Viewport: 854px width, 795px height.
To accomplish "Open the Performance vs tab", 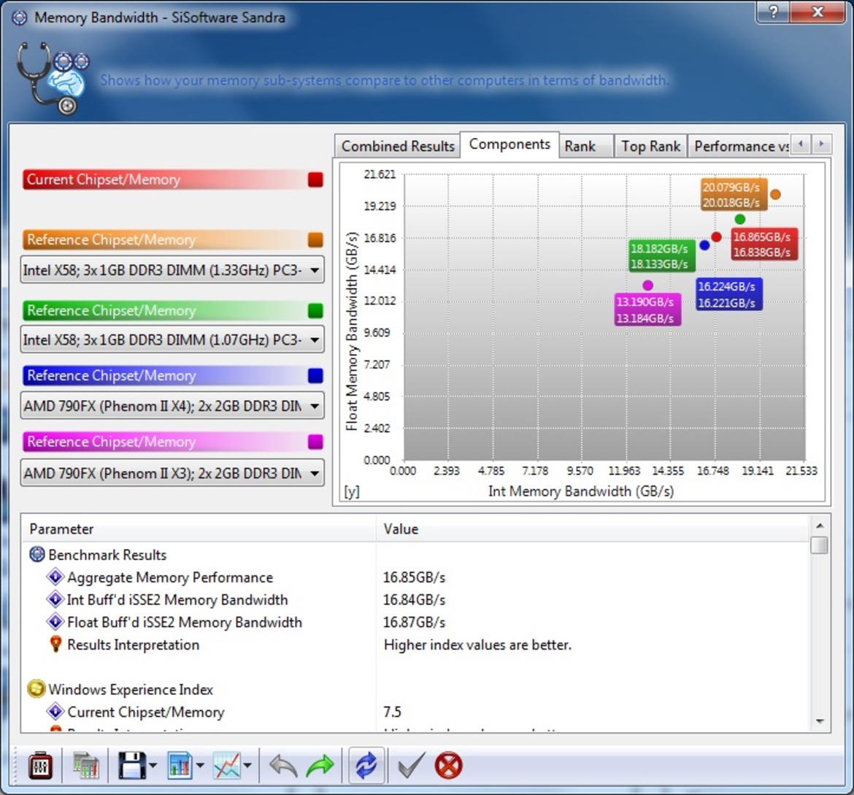I will pyautogui.click(x=741, y=146).
